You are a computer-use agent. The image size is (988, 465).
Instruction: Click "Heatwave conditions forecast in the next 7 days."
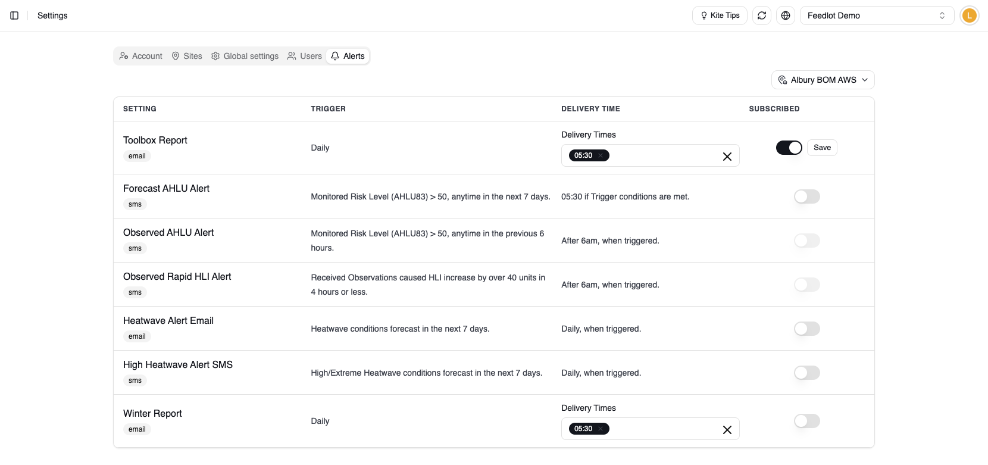pyautogui.click(x=400, y=329)
